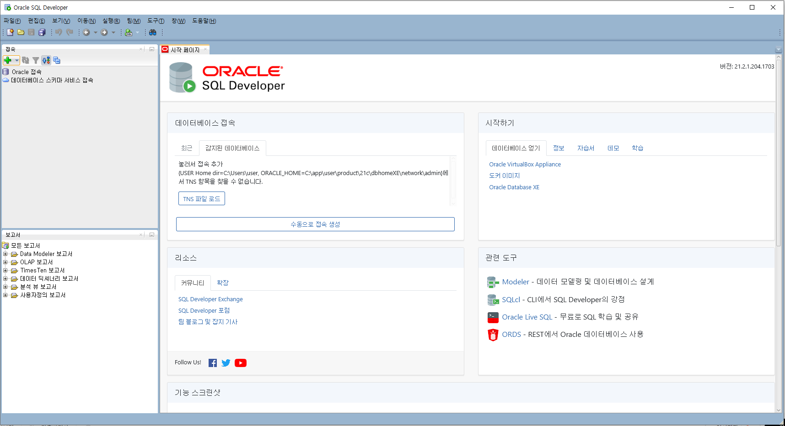Open the Facebook icon next to Follow Us

point(213,363)
